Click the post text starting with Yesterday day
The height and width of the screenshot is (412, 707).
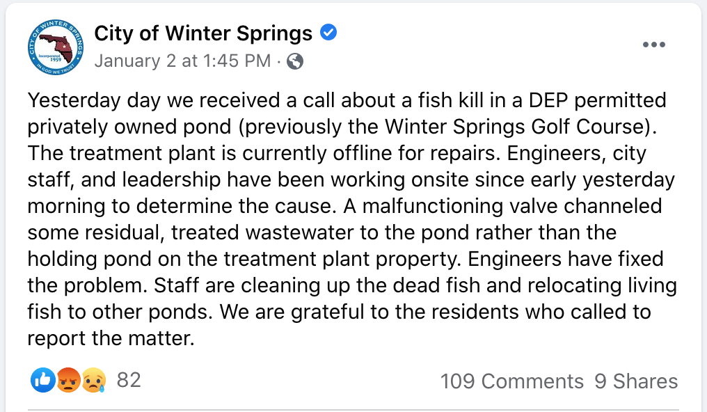(351, 219)
